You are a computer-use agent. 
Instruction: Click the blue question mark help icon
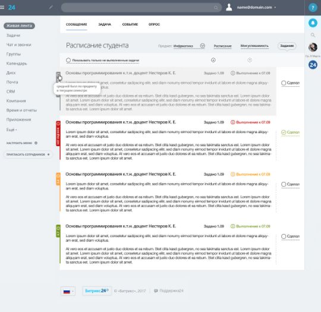(313, 8)
